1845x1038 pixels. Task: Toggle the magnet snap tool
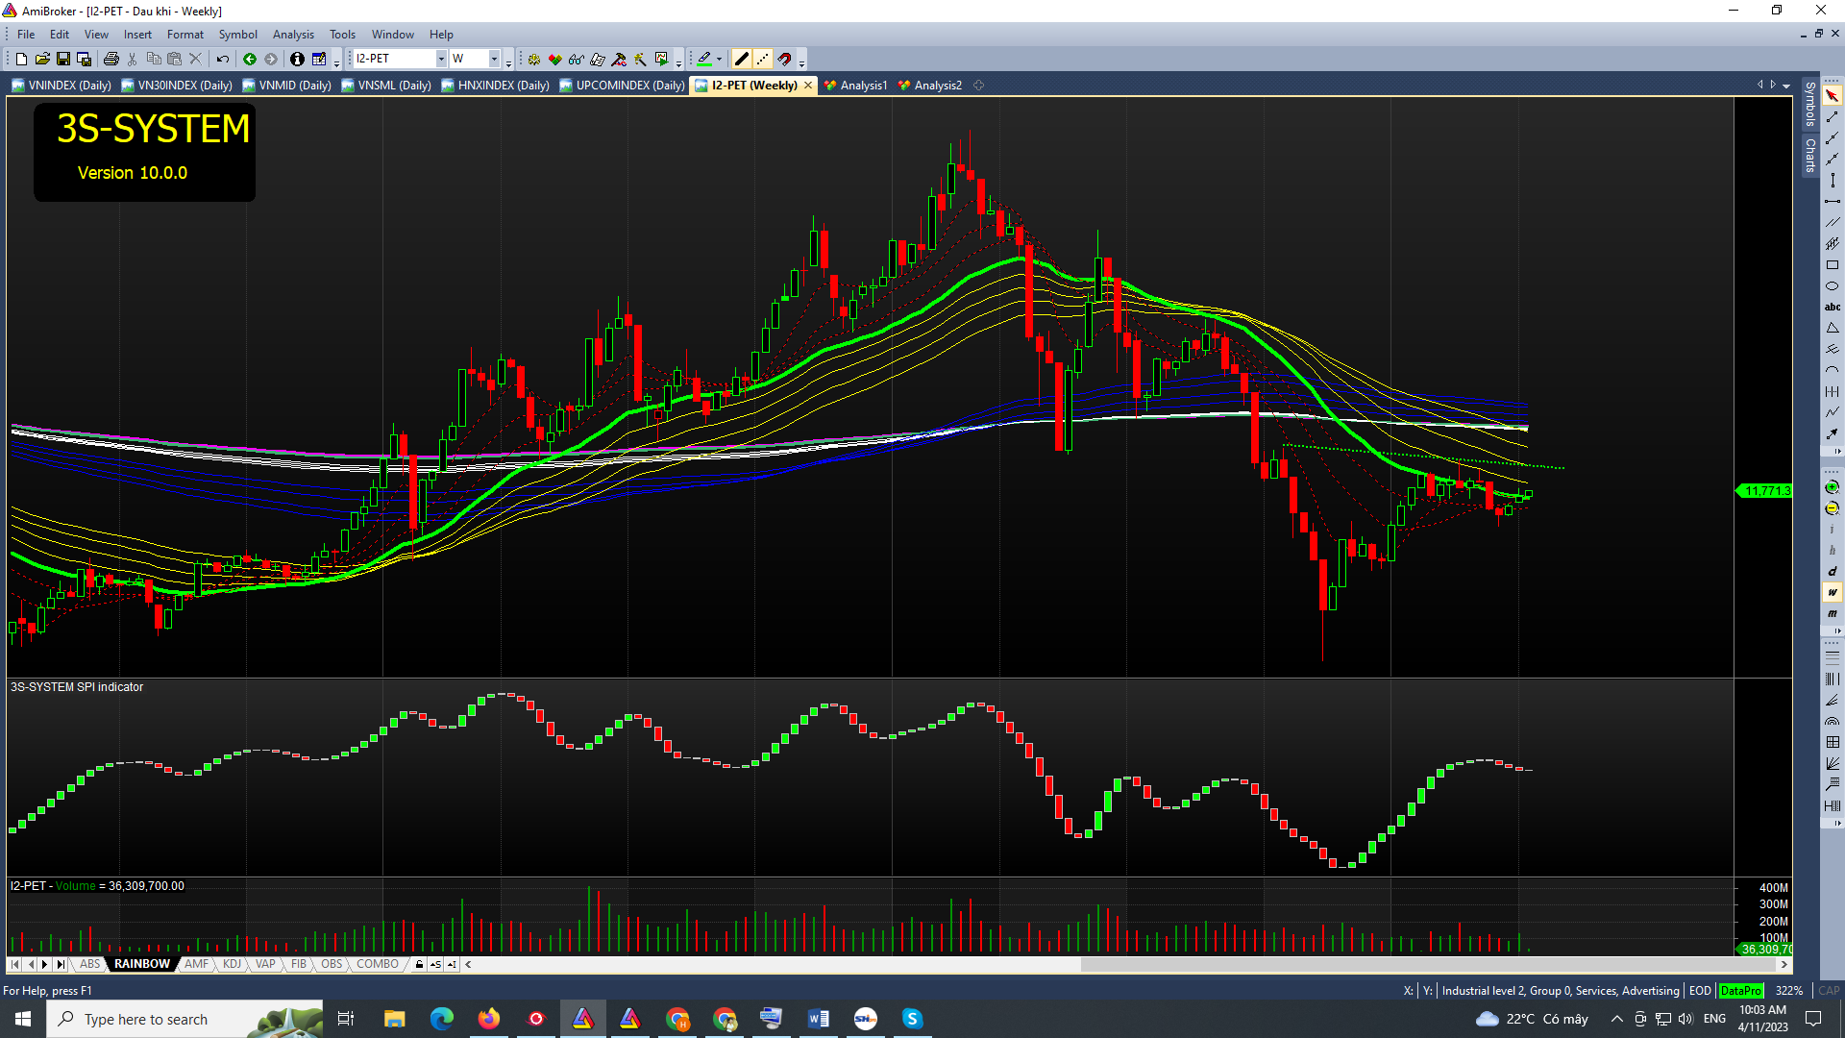[x=785, y=60]
